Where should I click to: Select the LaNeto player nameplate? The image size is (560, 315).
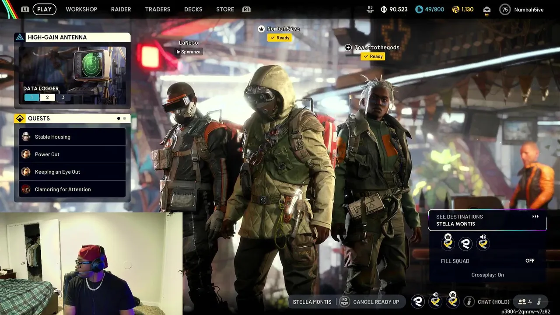point(189,43)
